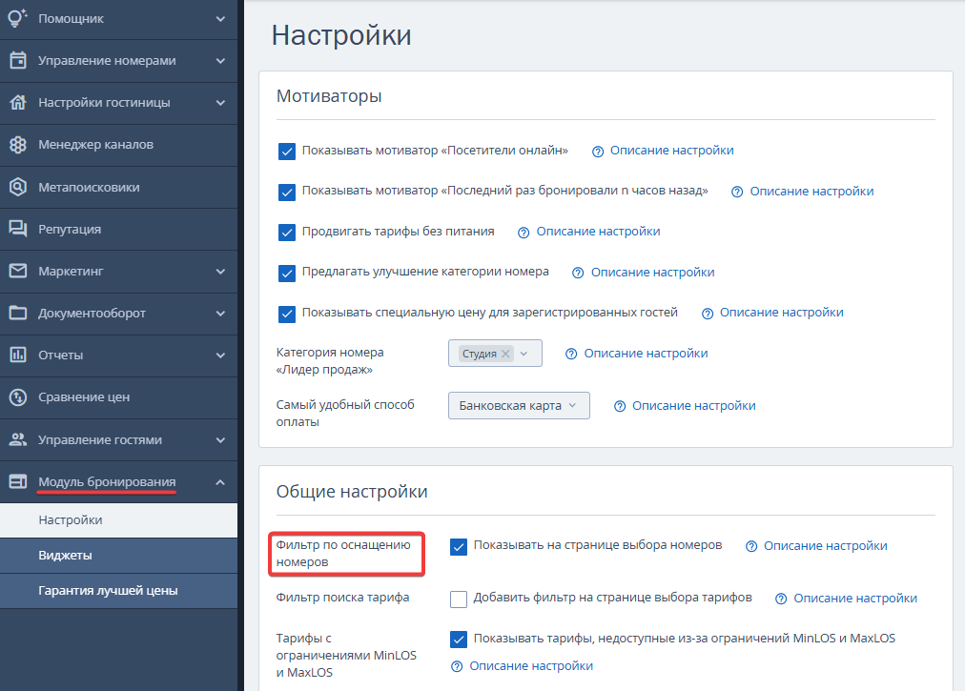Click the currency icon beside Сравнение цен
The width and height of the screenshot is (965, 691).
[x=18, y=396]
